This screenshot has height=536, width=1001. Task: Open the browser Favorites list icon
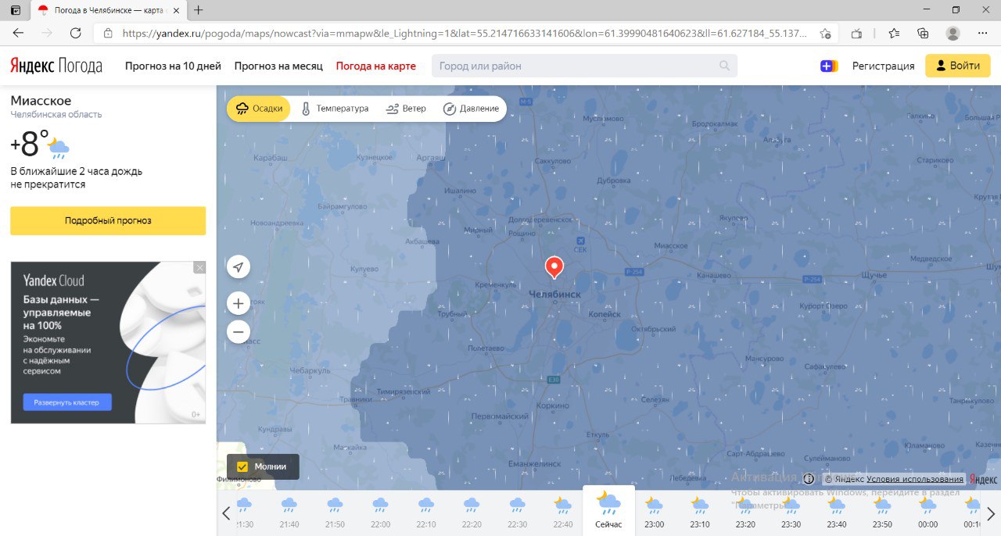(894, 33)
